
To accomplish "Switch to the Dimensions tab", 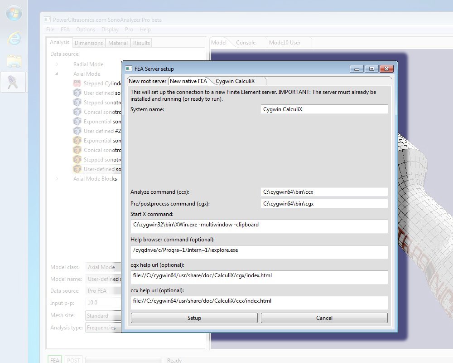I will [89, 43].
